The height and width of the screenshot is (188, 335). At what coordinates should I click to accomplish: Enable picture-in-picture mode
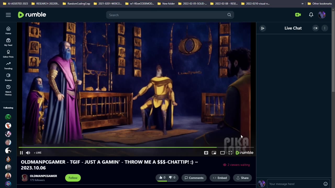pyautogui.click(x=214, y=153)
